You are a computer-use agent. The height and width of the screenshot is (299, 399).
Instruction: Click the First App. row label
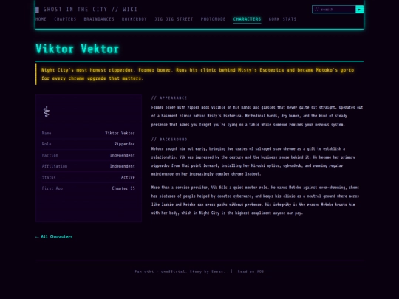[53, 188]
